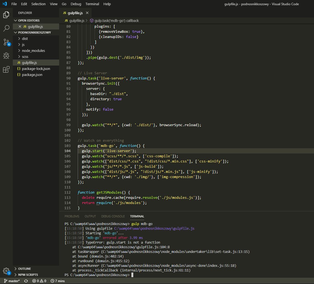Open the Extensions view icon

point(6,69)
